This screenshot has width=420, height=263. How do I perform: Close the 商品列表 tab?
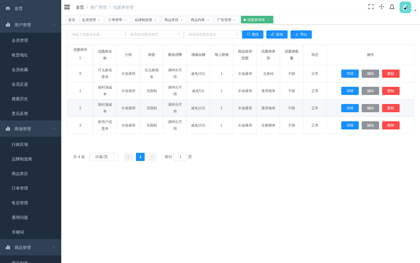point(208,20)
